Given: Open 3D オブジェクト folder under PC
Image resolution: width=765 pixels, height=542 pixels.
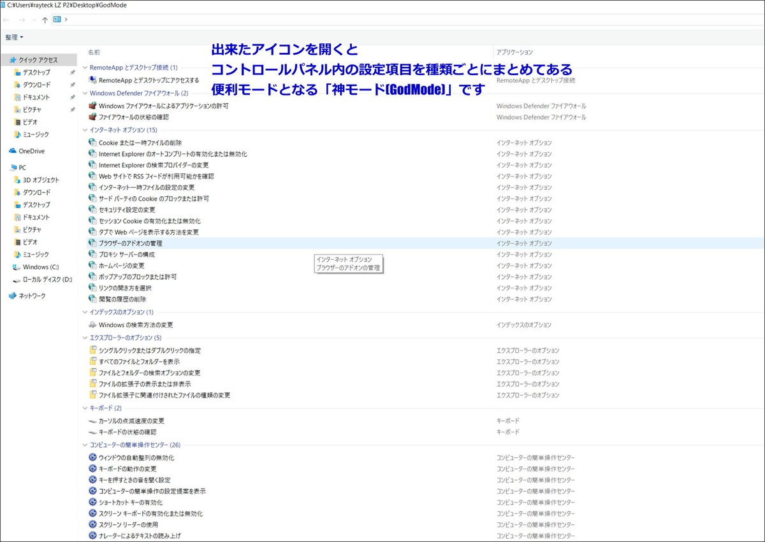Looking at the screenshot, I should click(x=41, y=180).
